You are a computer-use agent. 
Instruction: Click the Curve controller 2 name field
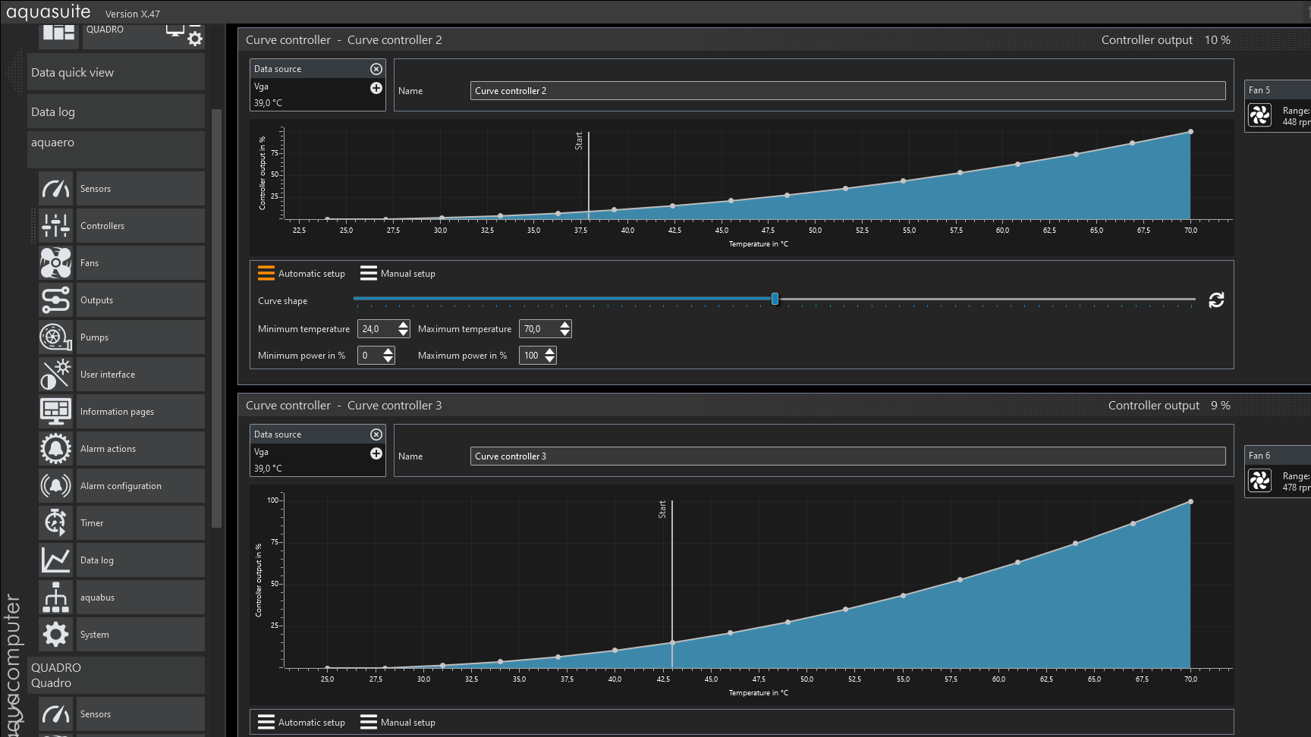(x=847, y=91)
